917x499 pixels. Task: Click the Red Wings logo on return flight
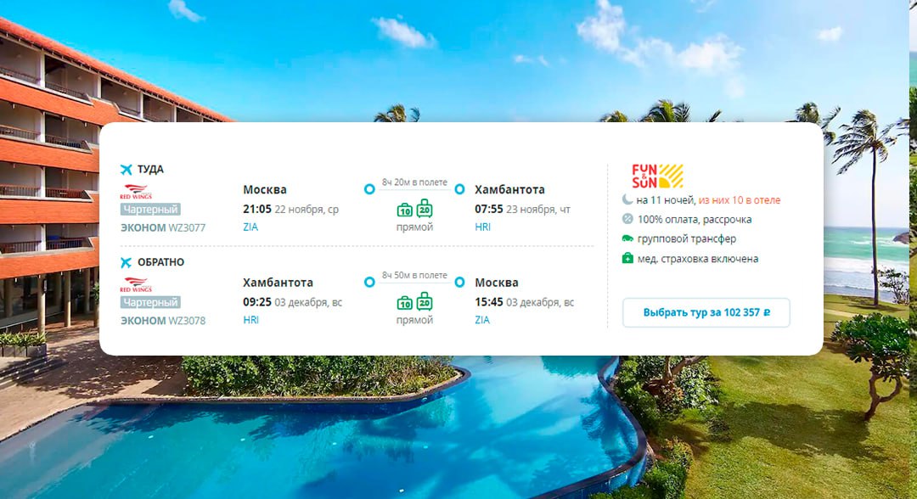click(x=136, y=284)
